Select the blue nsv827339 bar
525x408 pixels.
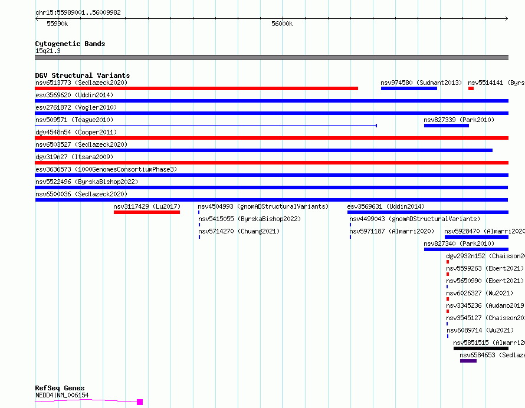(x=447, y=126)
